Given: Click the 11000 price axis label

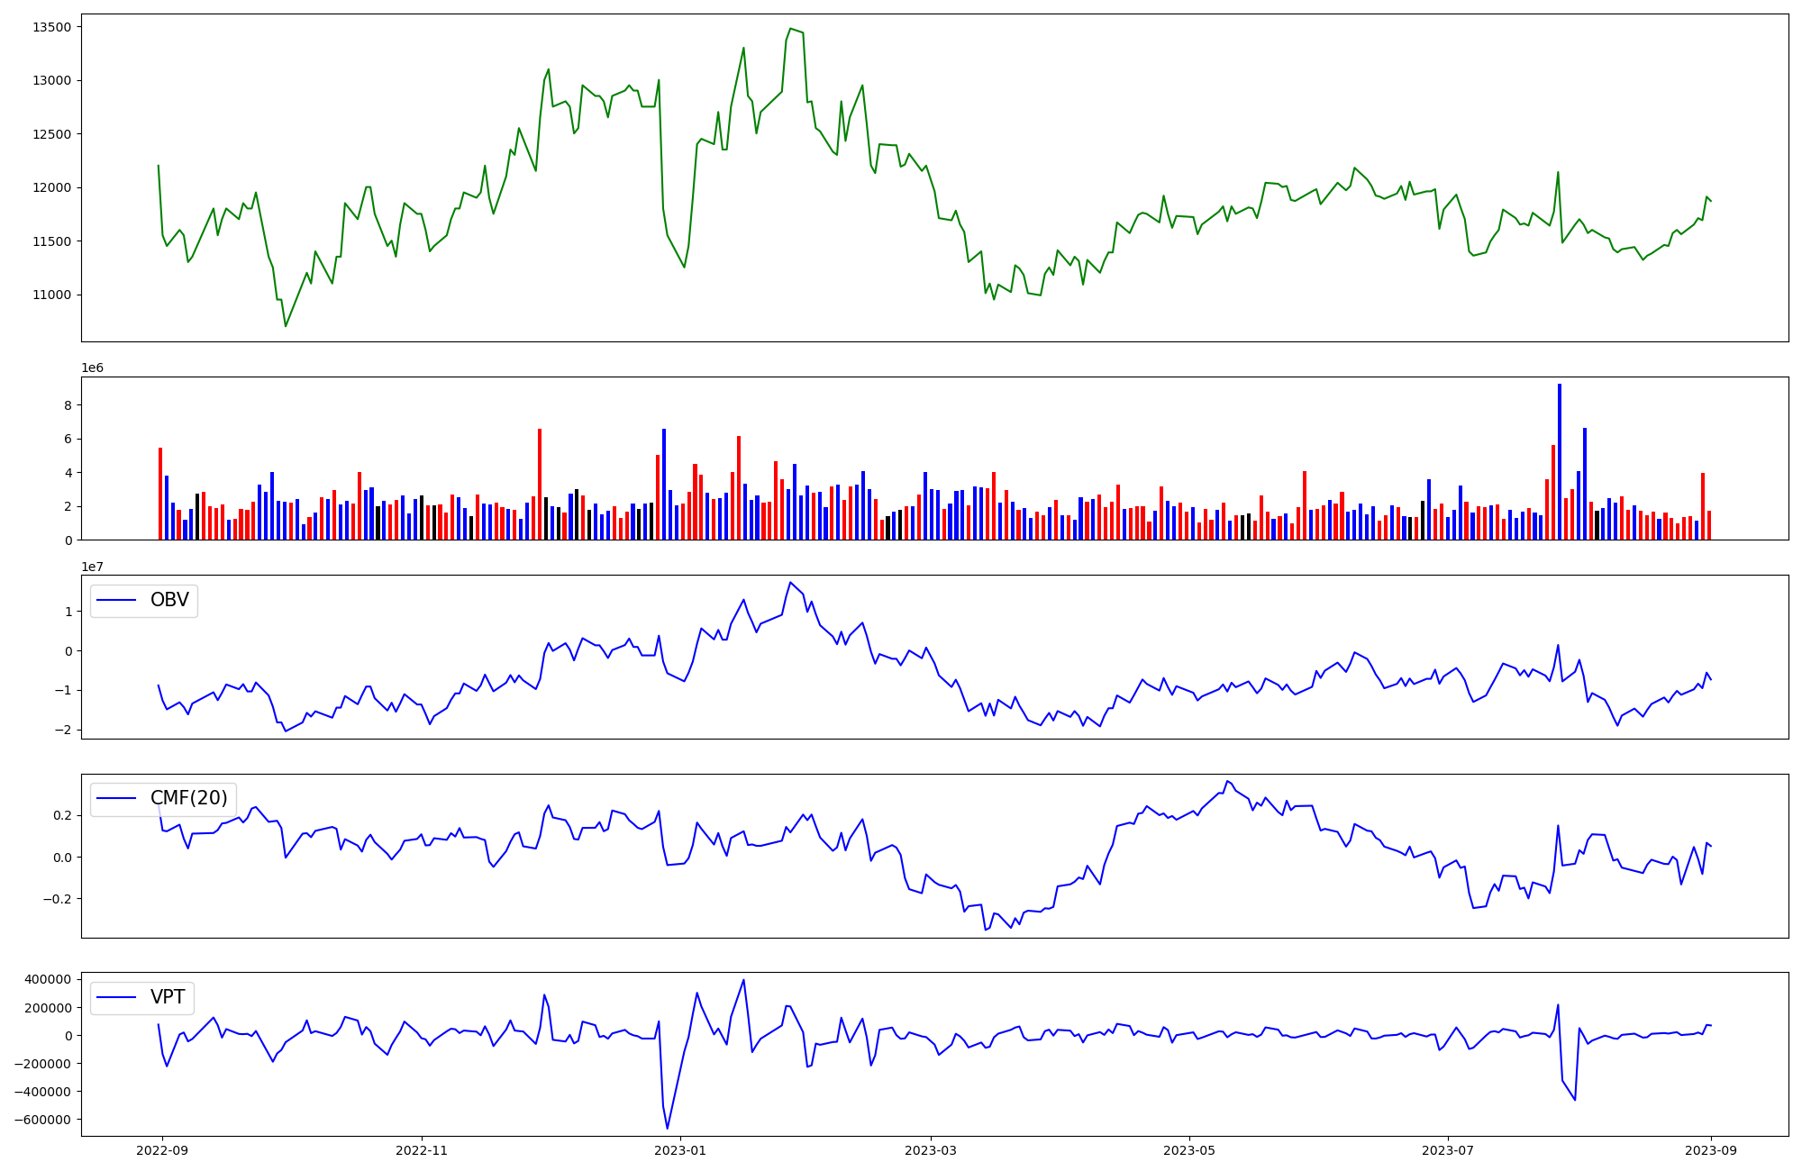Looking at the screenshot, I should coord(51,295).
